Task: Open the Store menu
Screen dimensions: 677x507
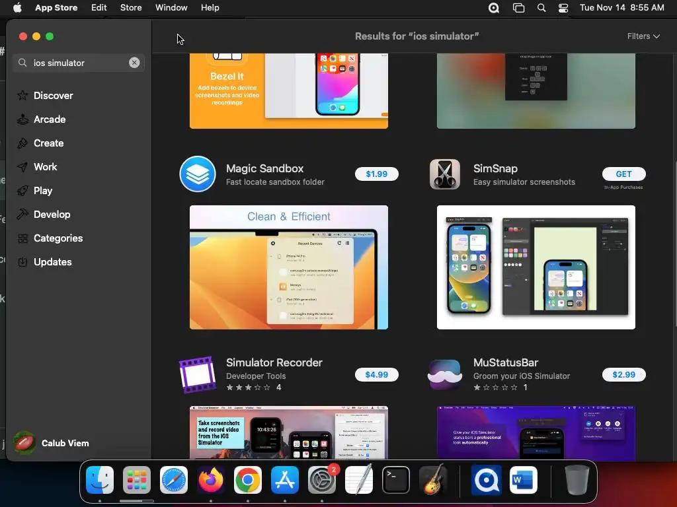Action: 131,7
